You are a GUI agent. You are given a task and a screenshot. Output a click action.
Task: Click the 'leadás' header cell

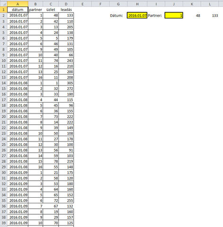(x=66, y=9)
